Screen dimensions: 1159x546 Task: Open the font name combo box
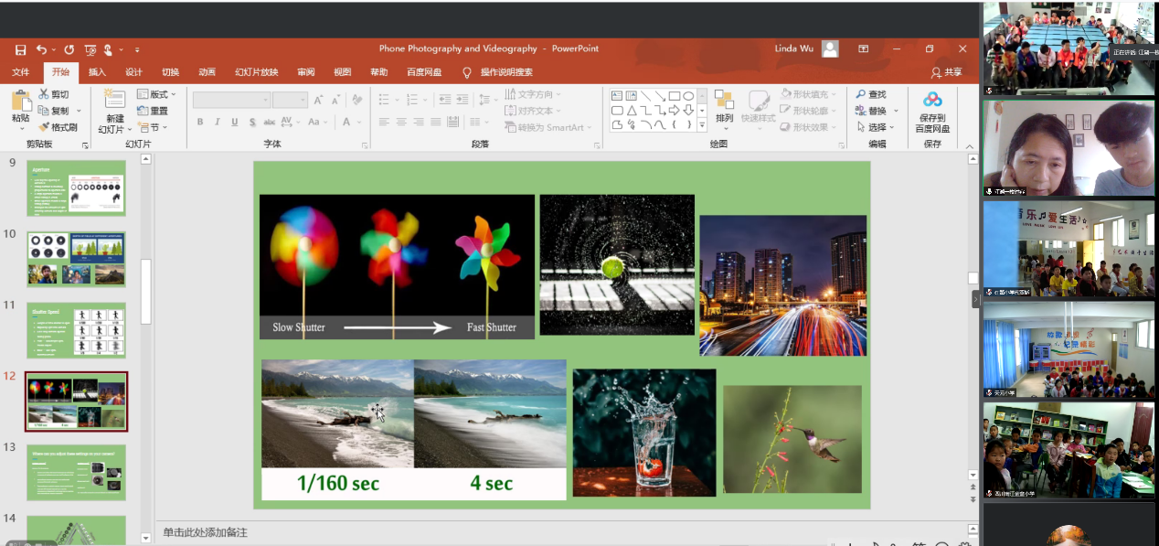coord(232,100)
